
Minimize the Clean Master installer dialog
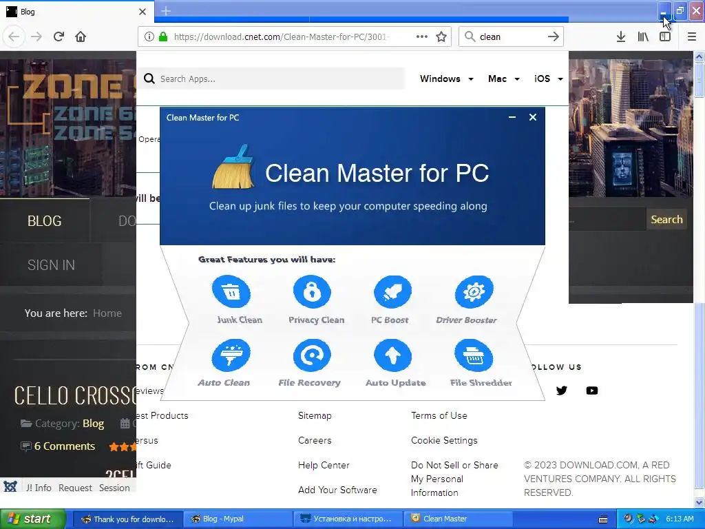click(x=512, y=117)
